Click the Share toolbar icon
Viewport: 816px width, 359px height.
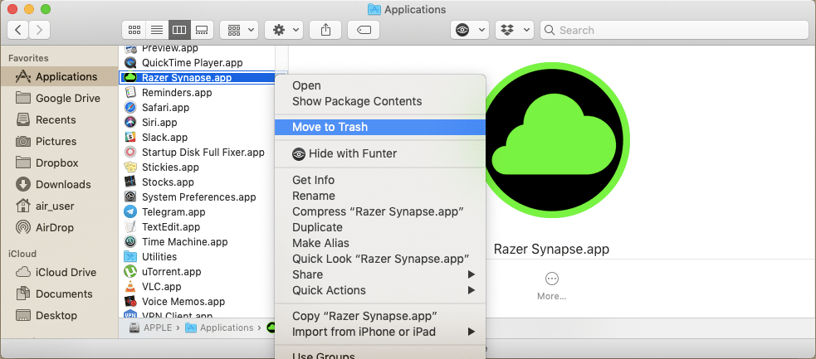click(x=325, y=30)
